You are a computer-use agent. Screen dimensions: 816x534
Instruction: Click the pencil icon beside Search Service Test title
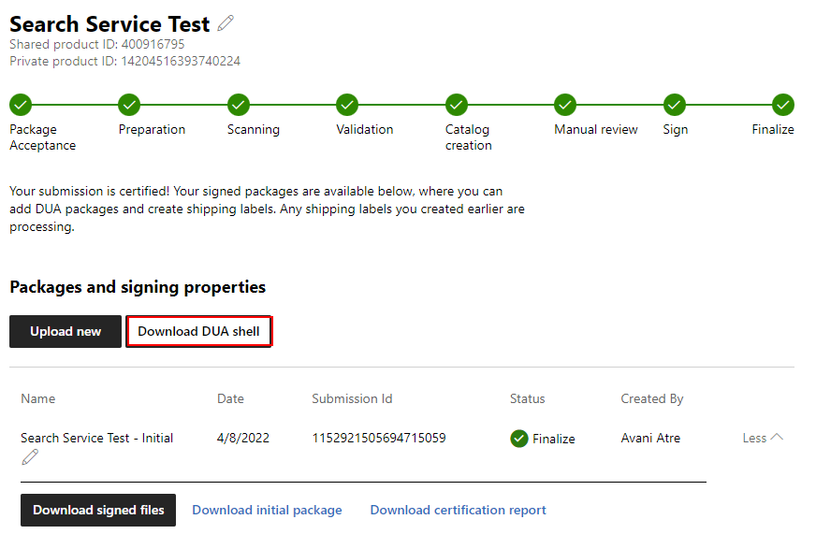coord(226,23)
